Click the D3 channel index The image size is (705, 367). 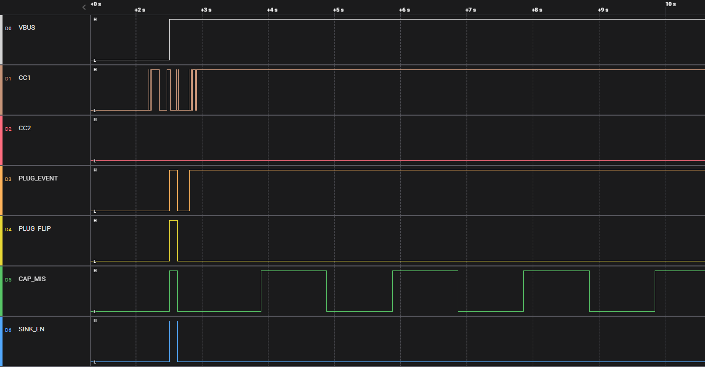[x=8, y=179]
